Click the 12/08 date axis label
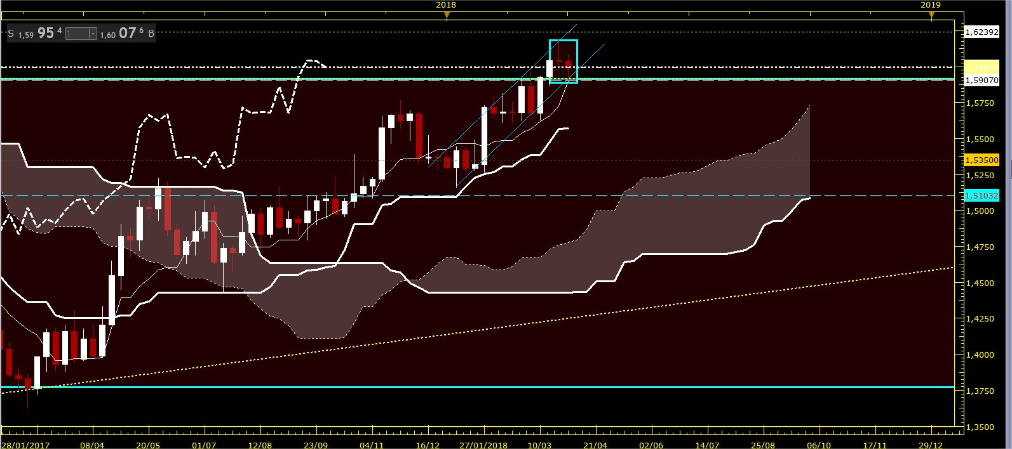Screen dimensions: 1012x449 [260, 445]
